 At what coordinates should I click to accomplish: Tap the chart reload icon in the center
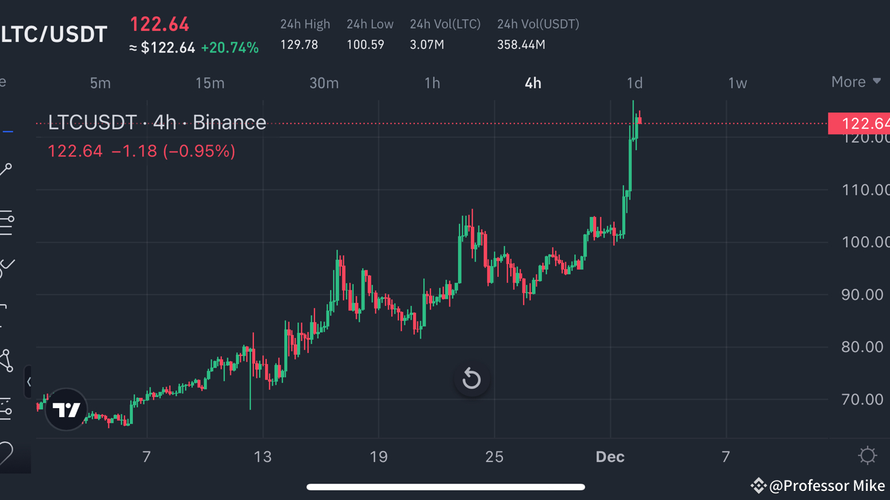tap(472, 378)
